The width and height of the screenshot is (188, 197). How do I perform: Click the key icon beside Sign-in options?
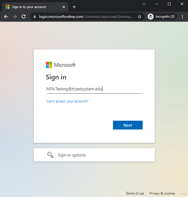click(50, 155)
